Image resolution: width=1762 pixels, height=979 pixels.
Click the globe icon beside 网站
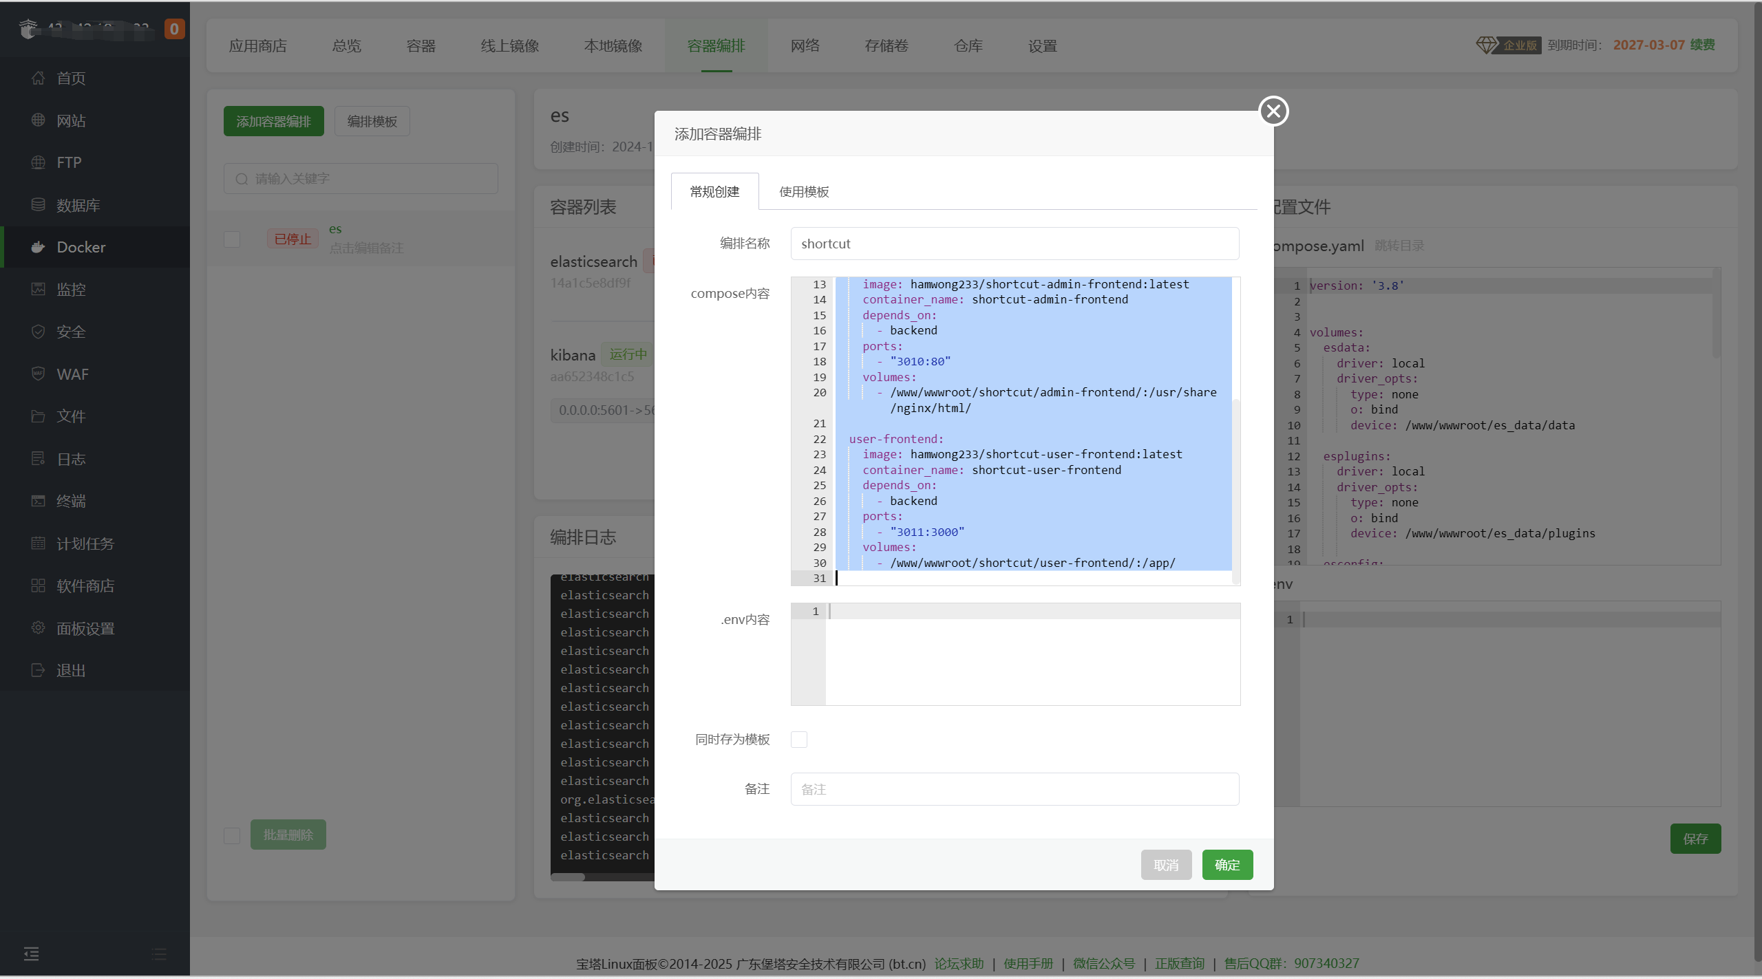(38, 120)
